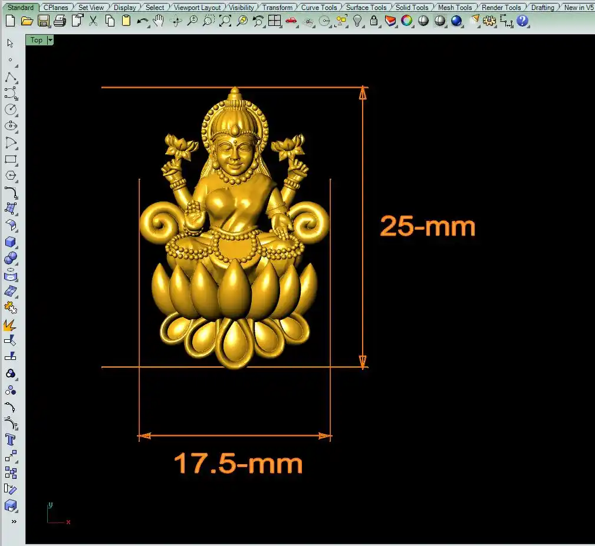Toggle the padlock Lock objects icon
The width and height of the screenshot is (595, 546).
[374, 21]
